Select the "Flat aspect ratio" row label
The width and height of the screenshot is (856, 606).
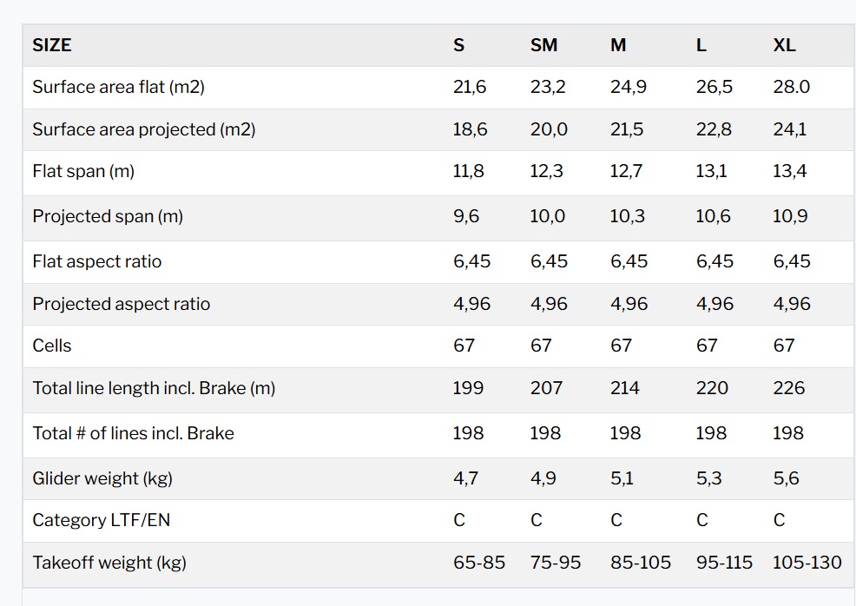click(96, 261)
